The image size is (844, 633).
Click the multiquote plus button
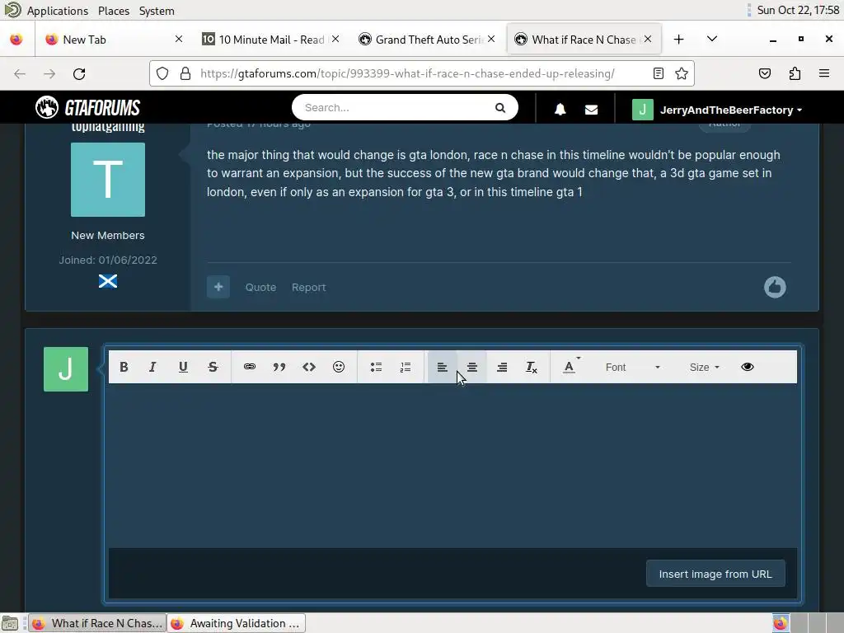click(218, 287)
